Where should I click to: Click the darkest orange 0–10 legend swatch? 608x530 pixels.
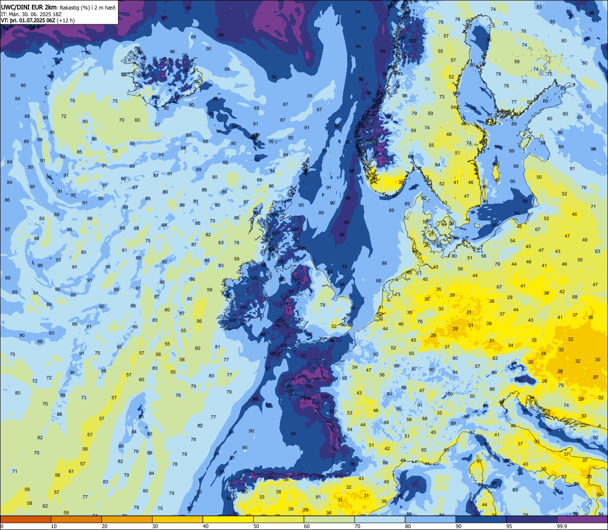26,519
